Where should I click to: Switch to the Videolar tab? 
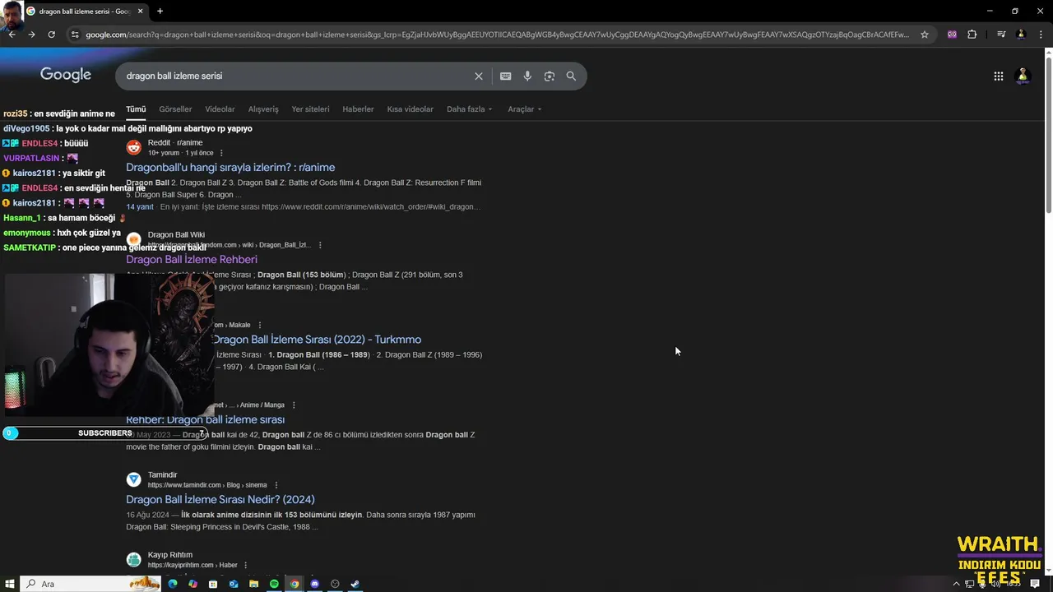[220, 109]
